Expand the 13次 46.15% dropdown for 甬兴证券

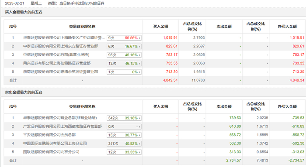tap(124, 64)
